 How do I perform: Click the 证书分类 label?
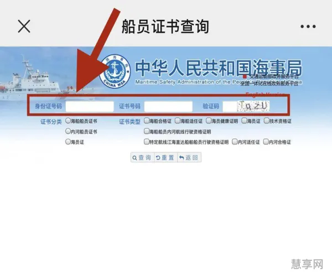51,122
